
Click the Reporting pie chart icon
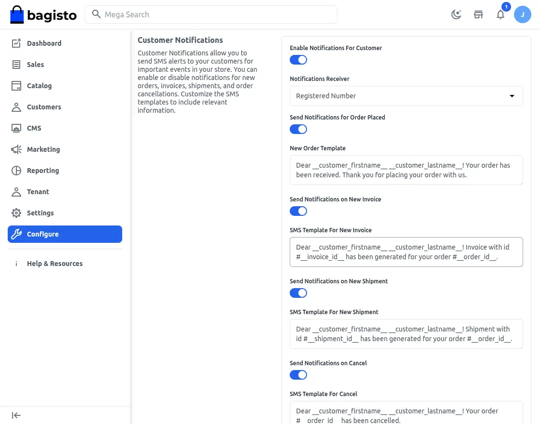[16, 171]
